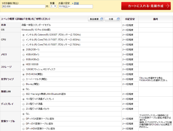The width and height of the screenshot is (173, 131).
Task: Select Blu-ray(薄型) optical drive
Action: tap(24, 84)
